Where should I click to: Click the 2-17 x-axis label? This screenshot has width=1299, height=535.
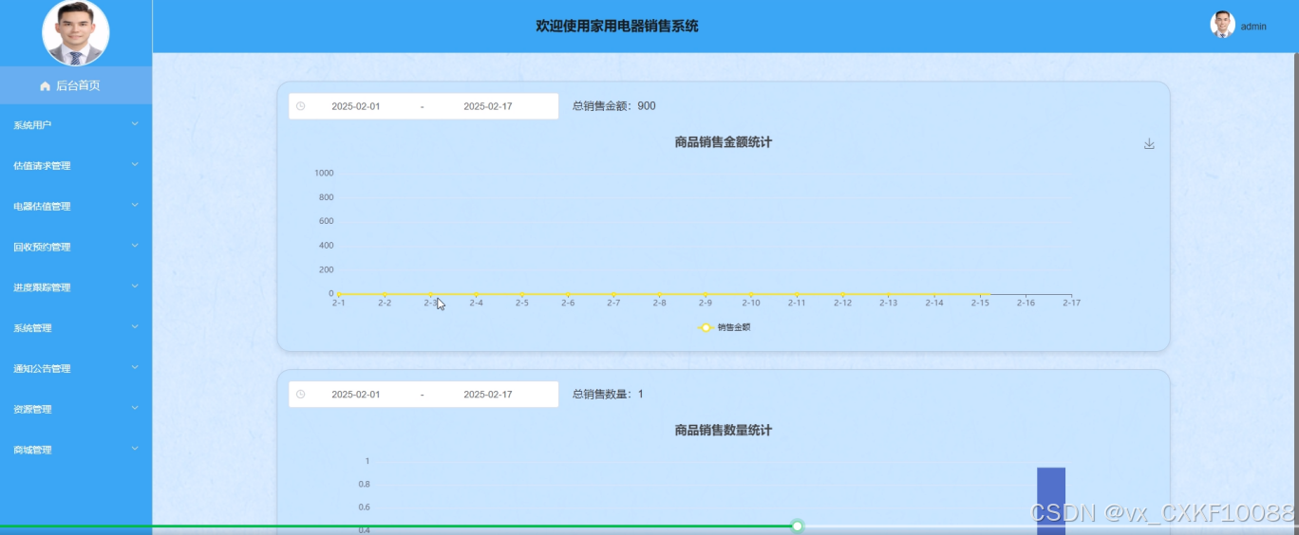point(1071,304)
